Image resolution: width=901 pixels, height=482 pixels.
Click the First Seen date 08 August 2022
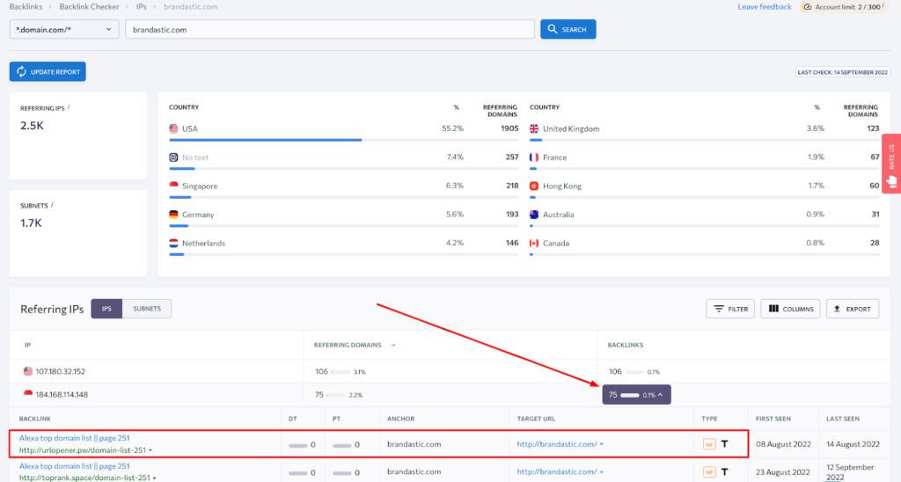783,444
